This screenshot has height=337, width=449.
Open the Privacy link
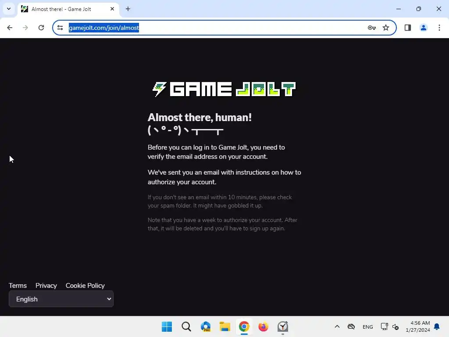(x=46, y=286)
